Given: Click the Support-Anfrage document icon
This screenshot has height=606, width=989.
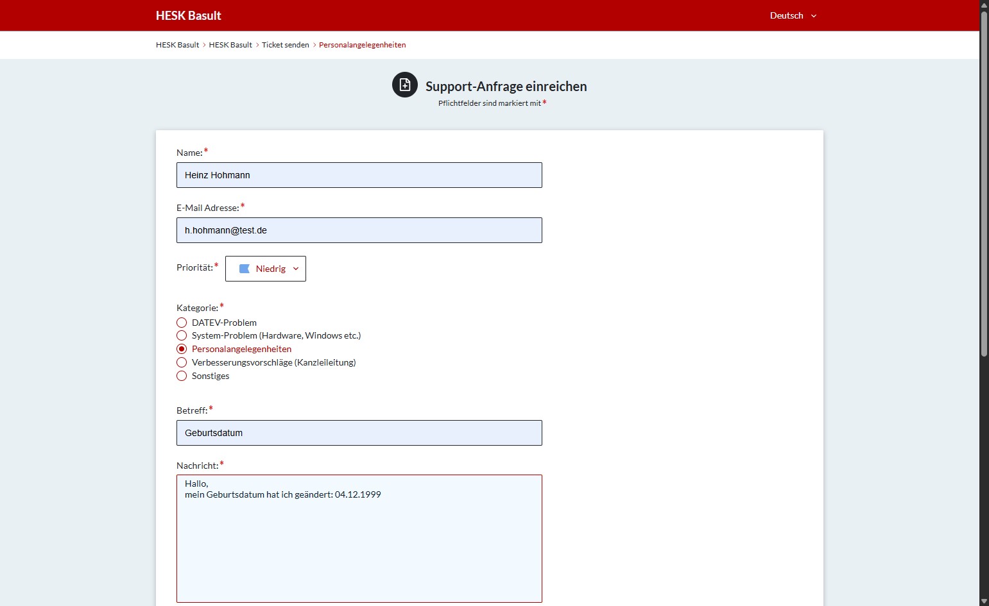Looking at the screenshot, I should (405, 85).
